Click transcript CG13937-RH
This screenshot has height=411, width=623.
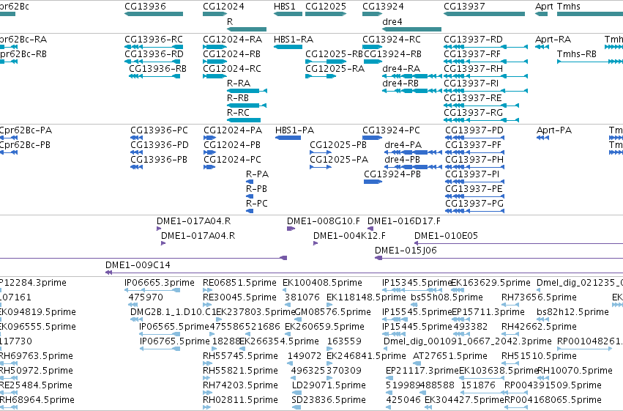(473, 69)
